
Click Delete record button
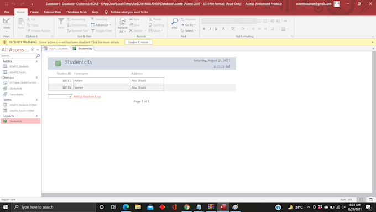(135, 31)
